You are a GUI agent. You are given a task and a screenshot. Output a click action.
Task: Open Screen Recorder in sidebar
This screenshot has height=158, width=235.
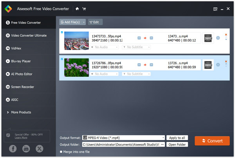tap(29, 87)
